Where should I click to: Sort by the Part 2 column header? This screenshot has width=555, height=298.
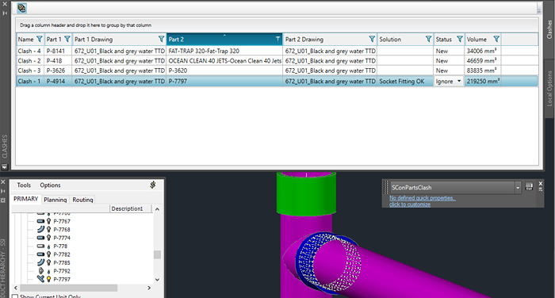[224, 40]
